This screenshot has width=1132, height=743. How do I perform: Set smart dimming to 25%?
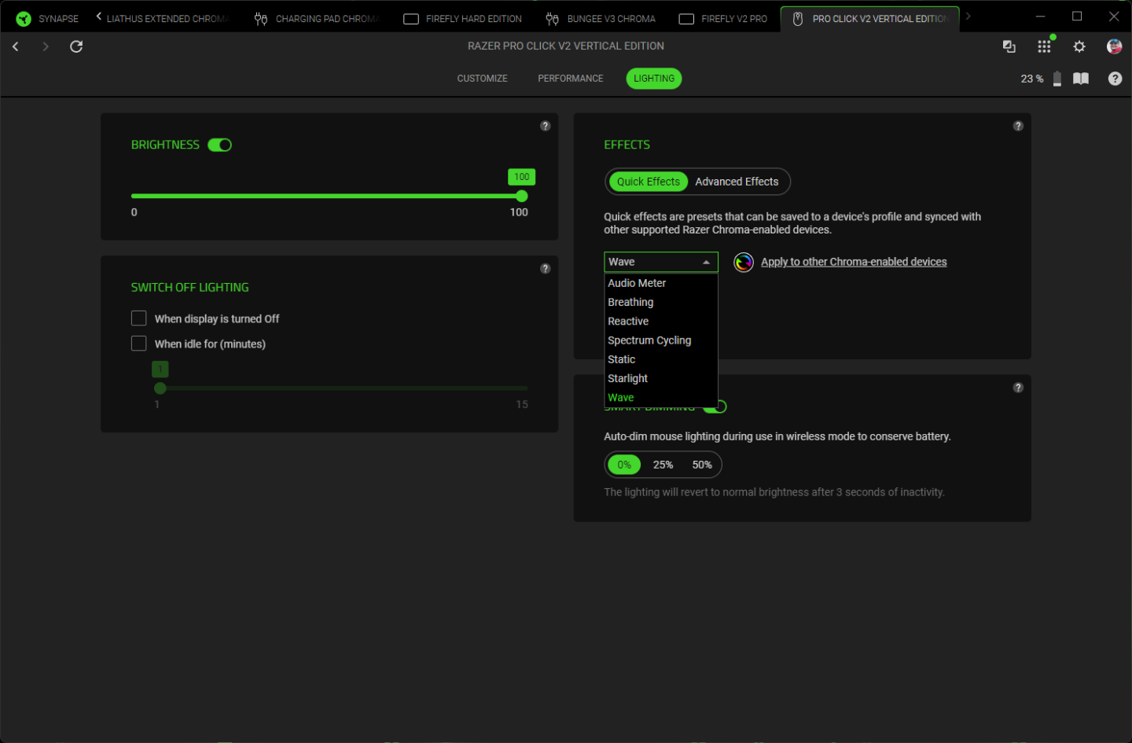pyautogui.click(x=663, y=465)
